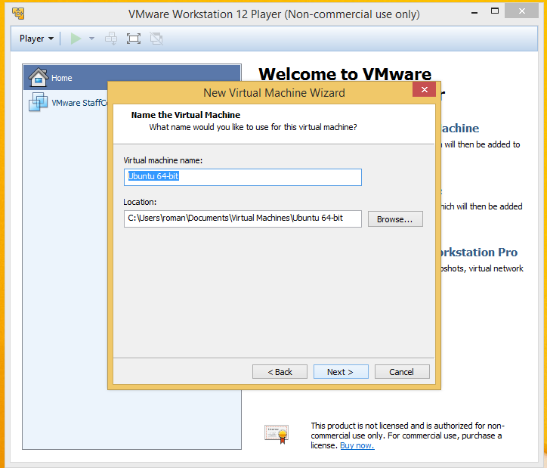Minimize the VMware Player window
The image size is (547, 468).
click(x=474, y=12)
